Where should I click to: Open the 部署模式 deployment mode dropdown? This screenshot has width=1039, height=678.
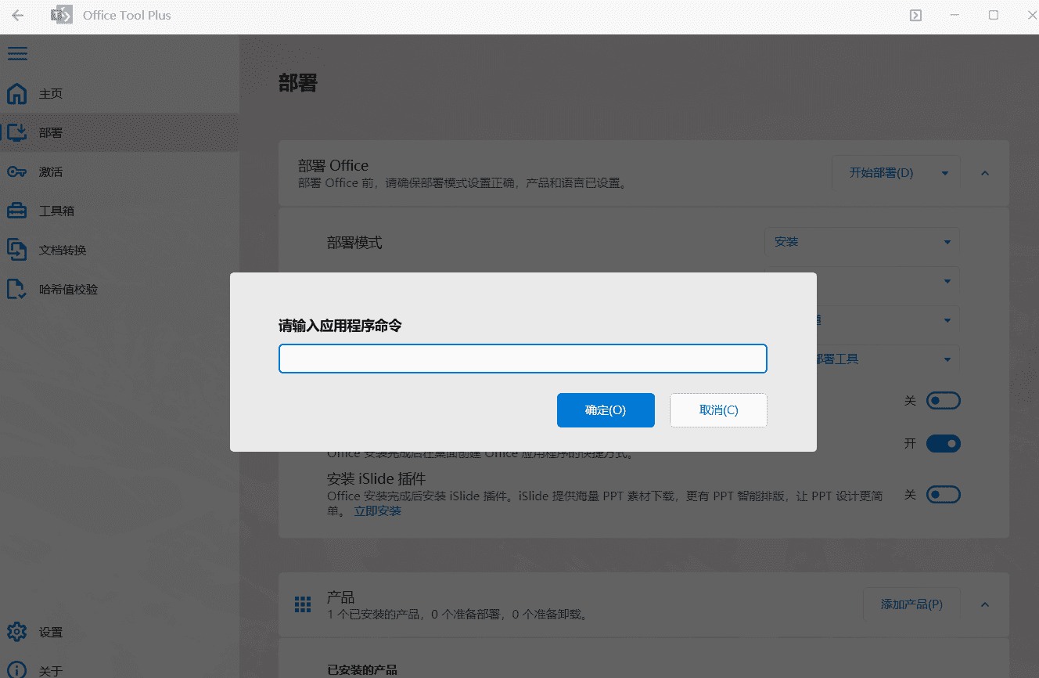coord(861,242)
